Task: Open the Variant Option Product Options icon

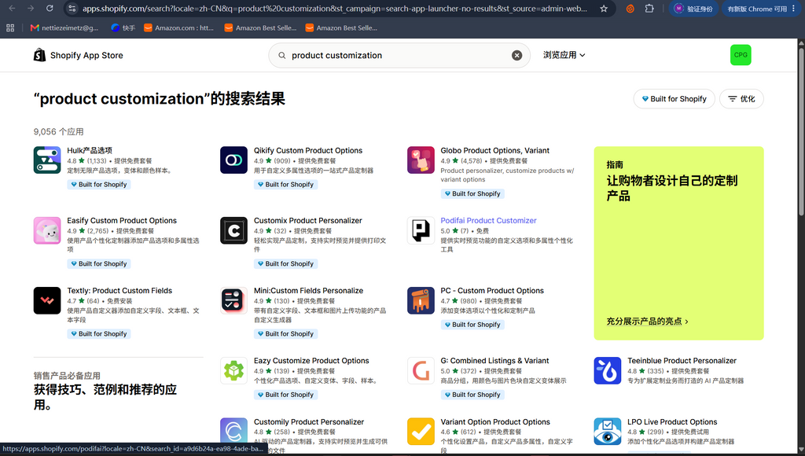Action: click(x=421, y=432)
